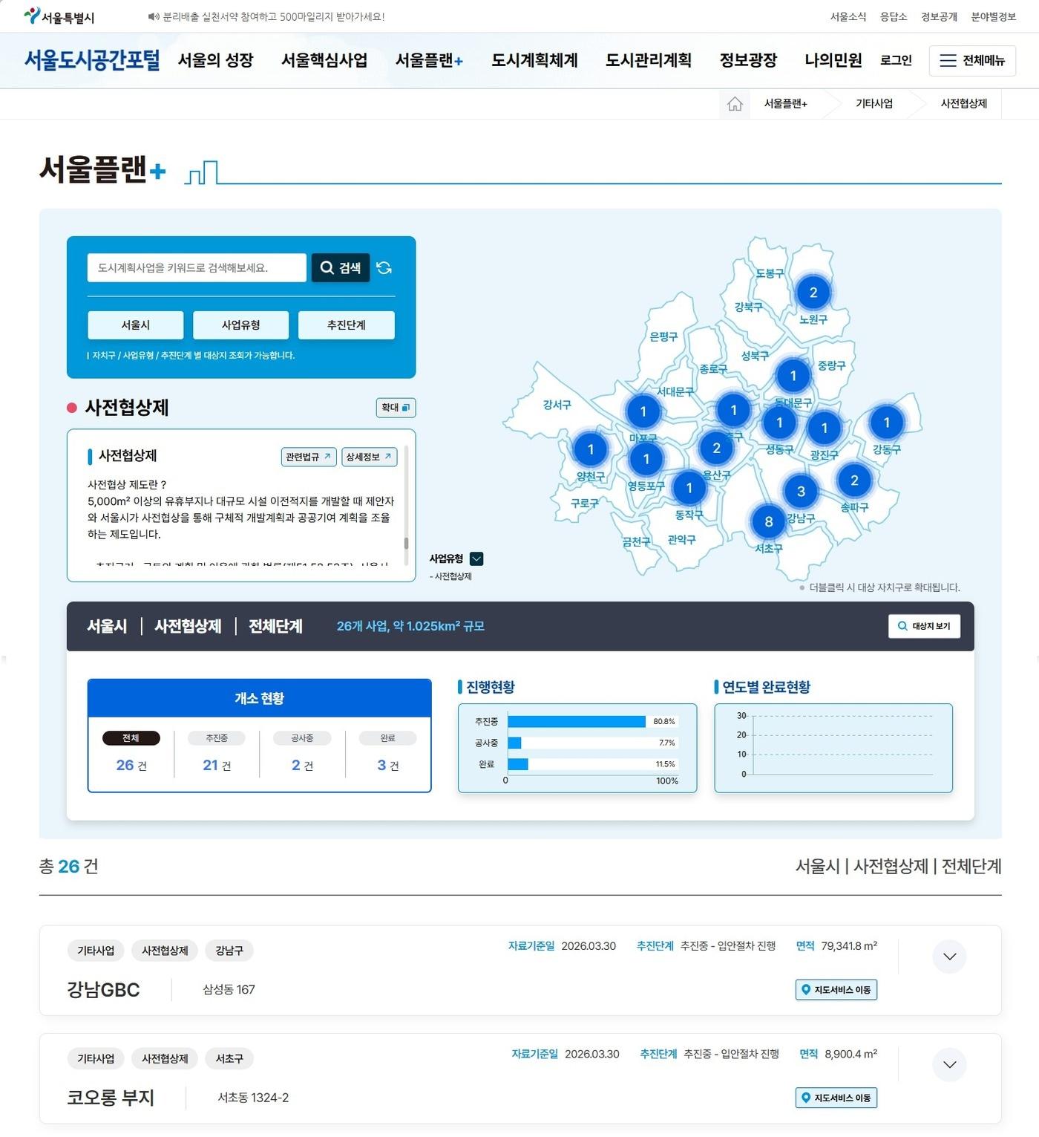Image resolution: width=1039 pixels, height=1137 pixels.
Task: Click the 추진중 80.8% progress bar
Action: (x=576, y=722)
